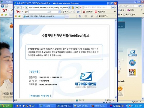Change zoom 100% in background window status bar
This screenshot has width=144, height=108.
135,102
